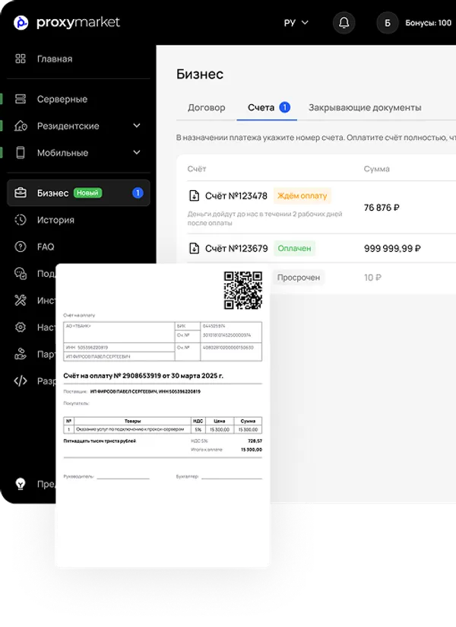456x627 pixels.
Task: Expand the Резидентские submenu chevron
Action: click(137, 126)
